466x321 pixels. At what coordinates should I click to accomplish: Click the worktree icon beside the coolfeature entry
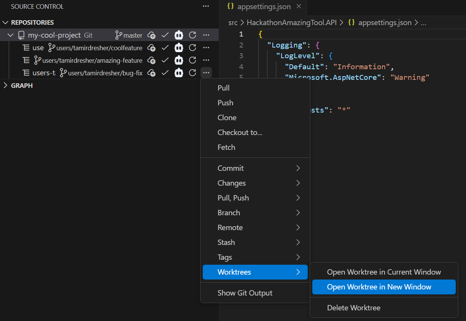tap(25, 48)
